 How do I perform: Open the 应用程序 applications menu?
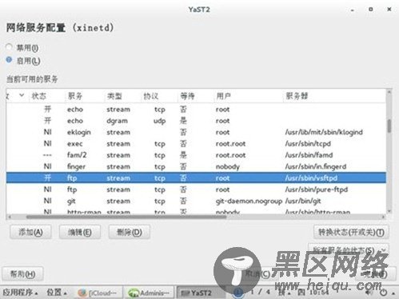point(20,293)
